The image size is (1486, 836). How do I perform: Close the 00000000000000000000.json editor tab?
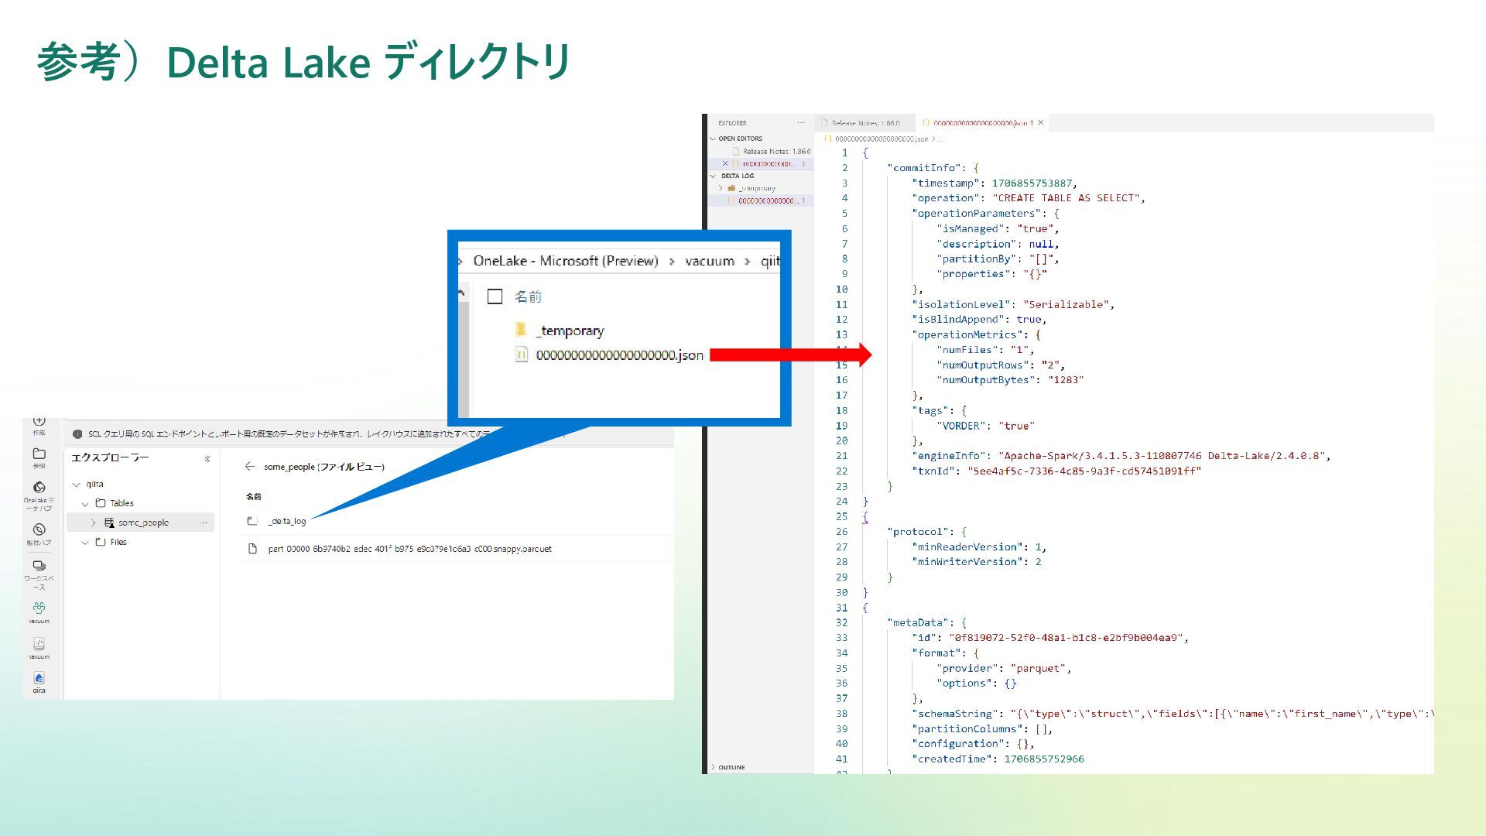pos(1040,123)
